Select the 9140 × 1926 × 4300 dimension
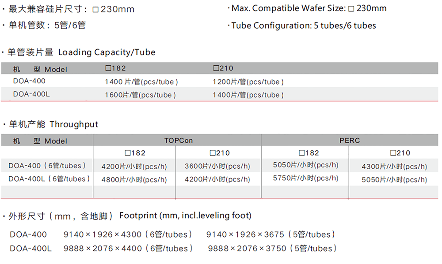This screenshot has height=264, width=442. point(103,234)
